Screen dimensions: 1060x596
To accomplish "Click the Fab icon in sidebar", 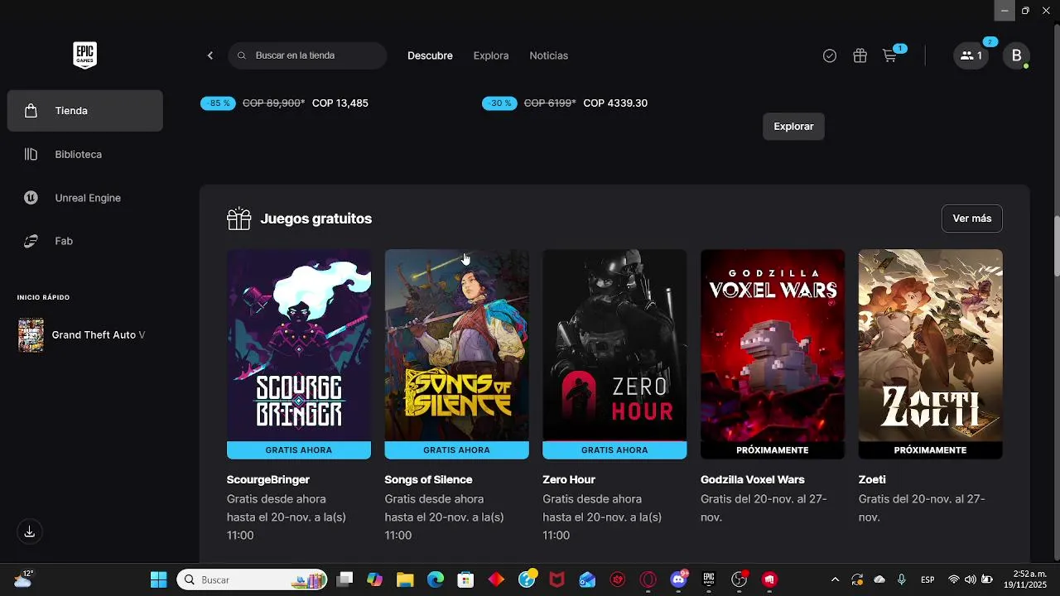I will tap(31, 241).
